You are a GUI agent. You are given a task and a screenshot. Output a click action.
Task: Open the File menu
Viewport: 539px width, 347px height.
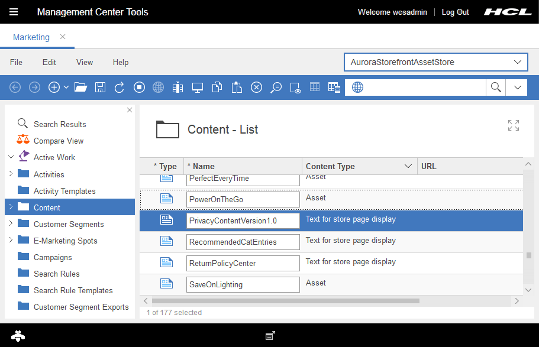pos(16,62)
